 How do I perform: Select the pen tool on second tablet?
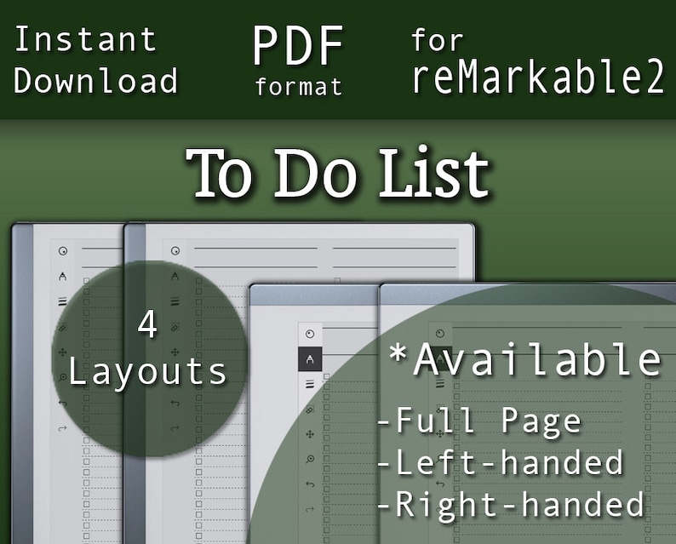click(x=175, y=277)
